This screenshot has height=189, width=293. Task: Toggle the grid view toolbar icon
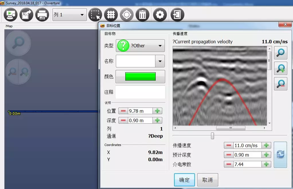coord(111,14)
